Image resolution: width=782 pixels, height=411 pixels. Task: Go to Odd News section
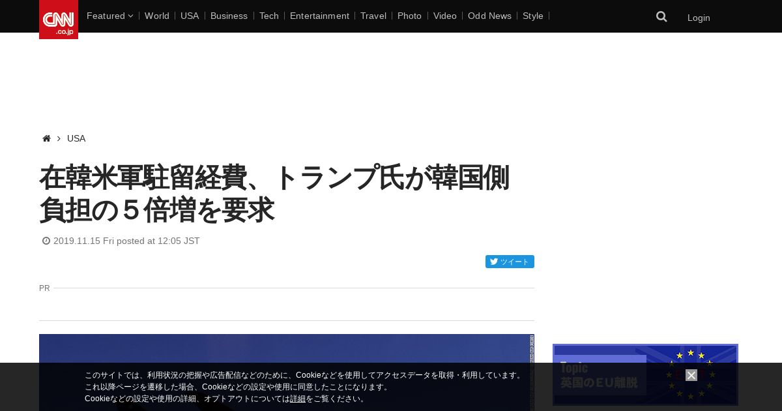click(x=489, y=16)
